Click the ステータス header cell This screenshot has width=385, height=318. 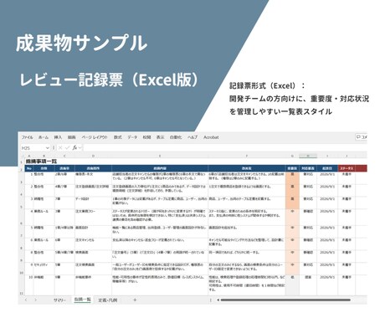coord(346,168)
